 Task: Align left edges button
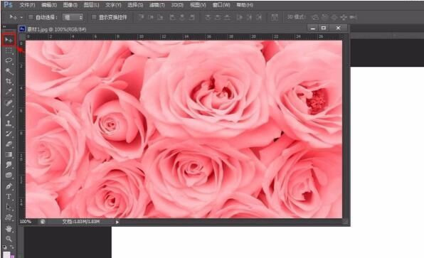click(x=172, y=17)
